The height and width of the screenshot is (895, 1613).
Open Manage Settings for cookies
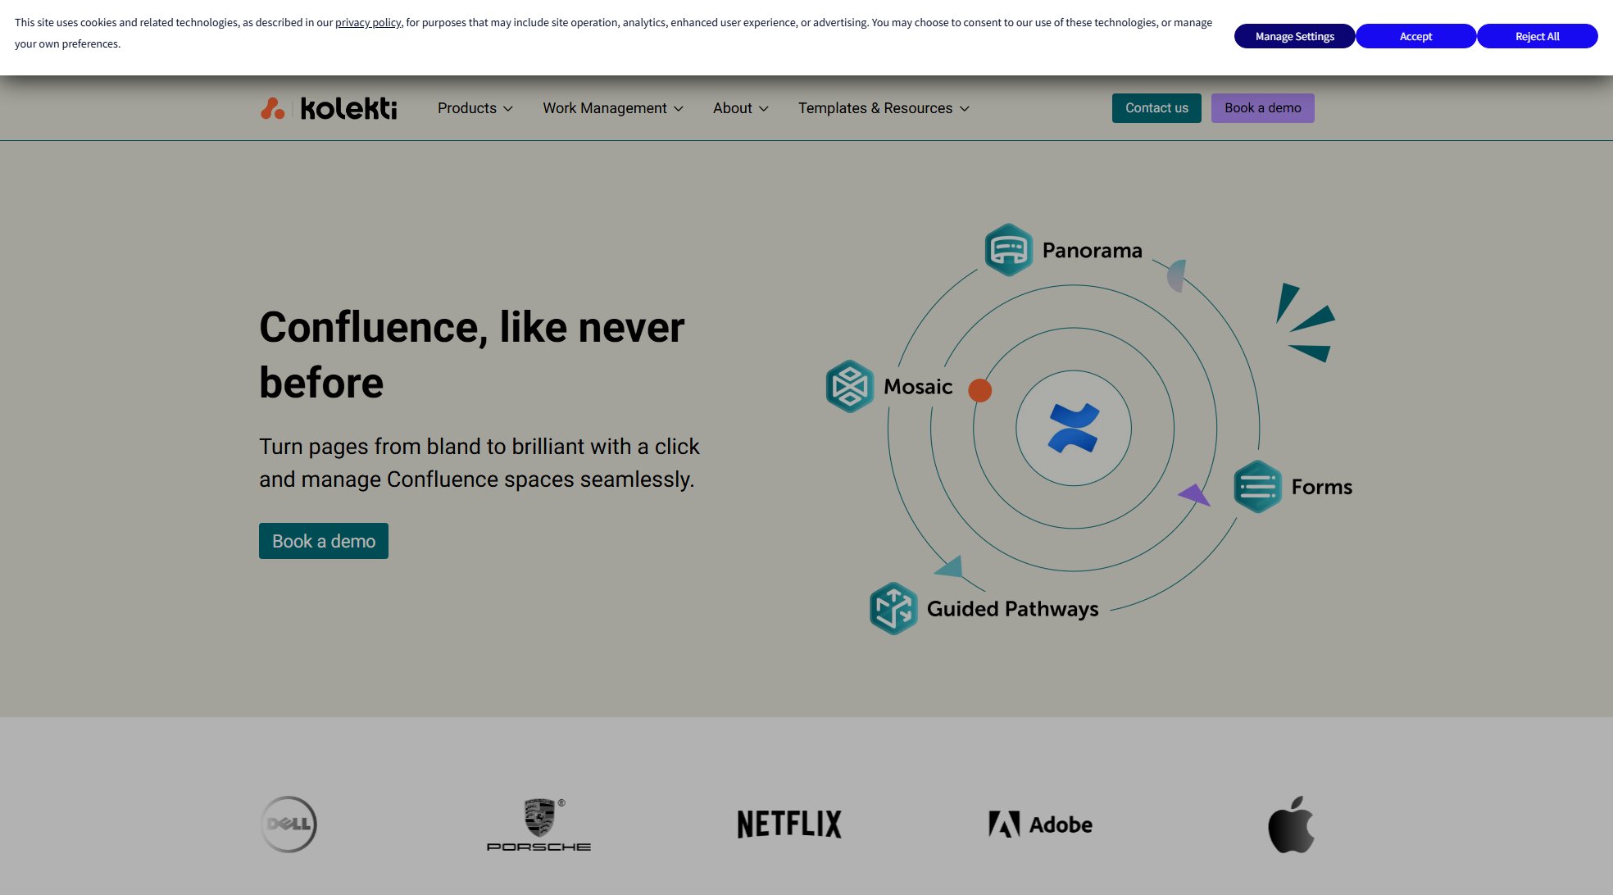click(1294, 36)
